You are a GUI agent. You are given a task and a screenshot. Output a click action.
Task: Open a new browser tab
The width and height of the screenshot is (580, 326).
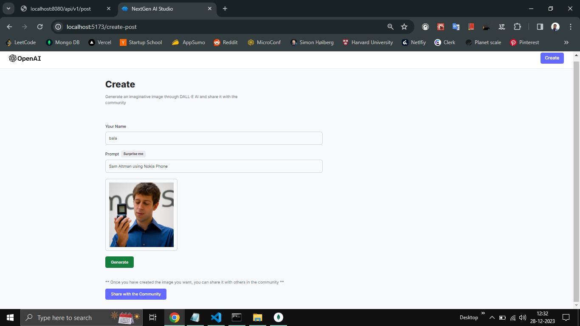coord(225,8)
